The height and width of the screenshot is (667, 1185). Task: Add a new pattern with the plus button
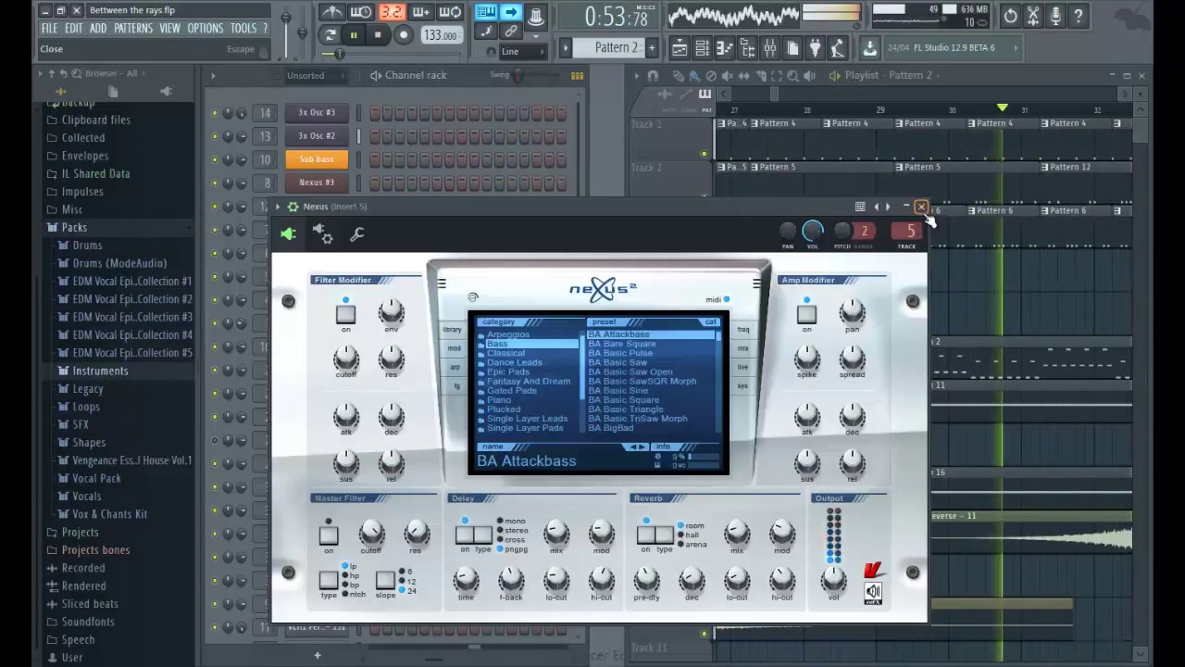tap(652, 47)
